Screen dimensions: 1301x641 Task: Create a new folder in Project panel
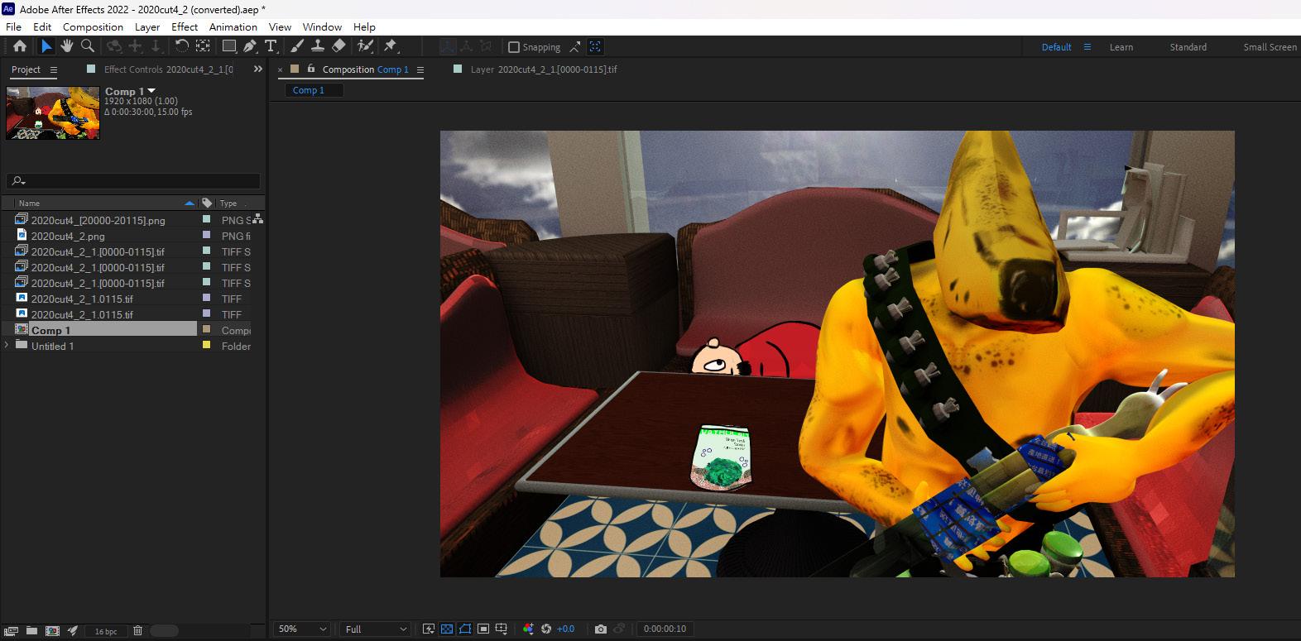point(31,631)
